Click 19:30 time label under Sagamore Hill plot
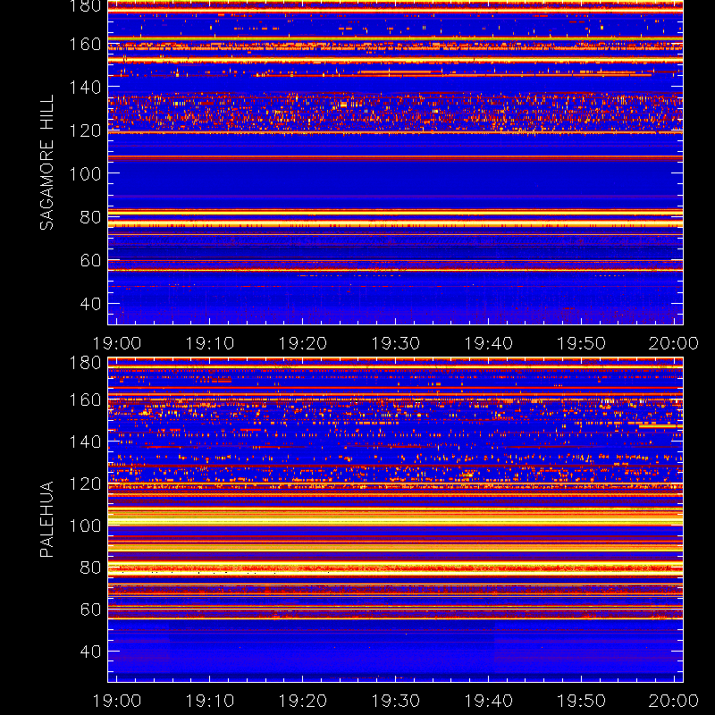 coord(395,343)
